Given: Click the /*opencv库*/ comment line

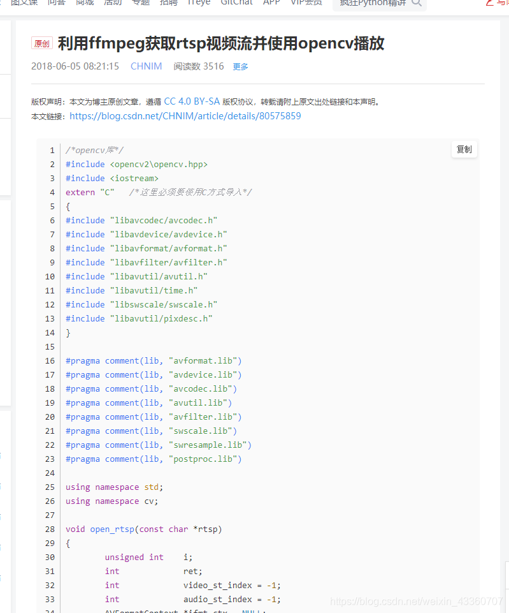Looking at the screenshot, I should point(94,150).
